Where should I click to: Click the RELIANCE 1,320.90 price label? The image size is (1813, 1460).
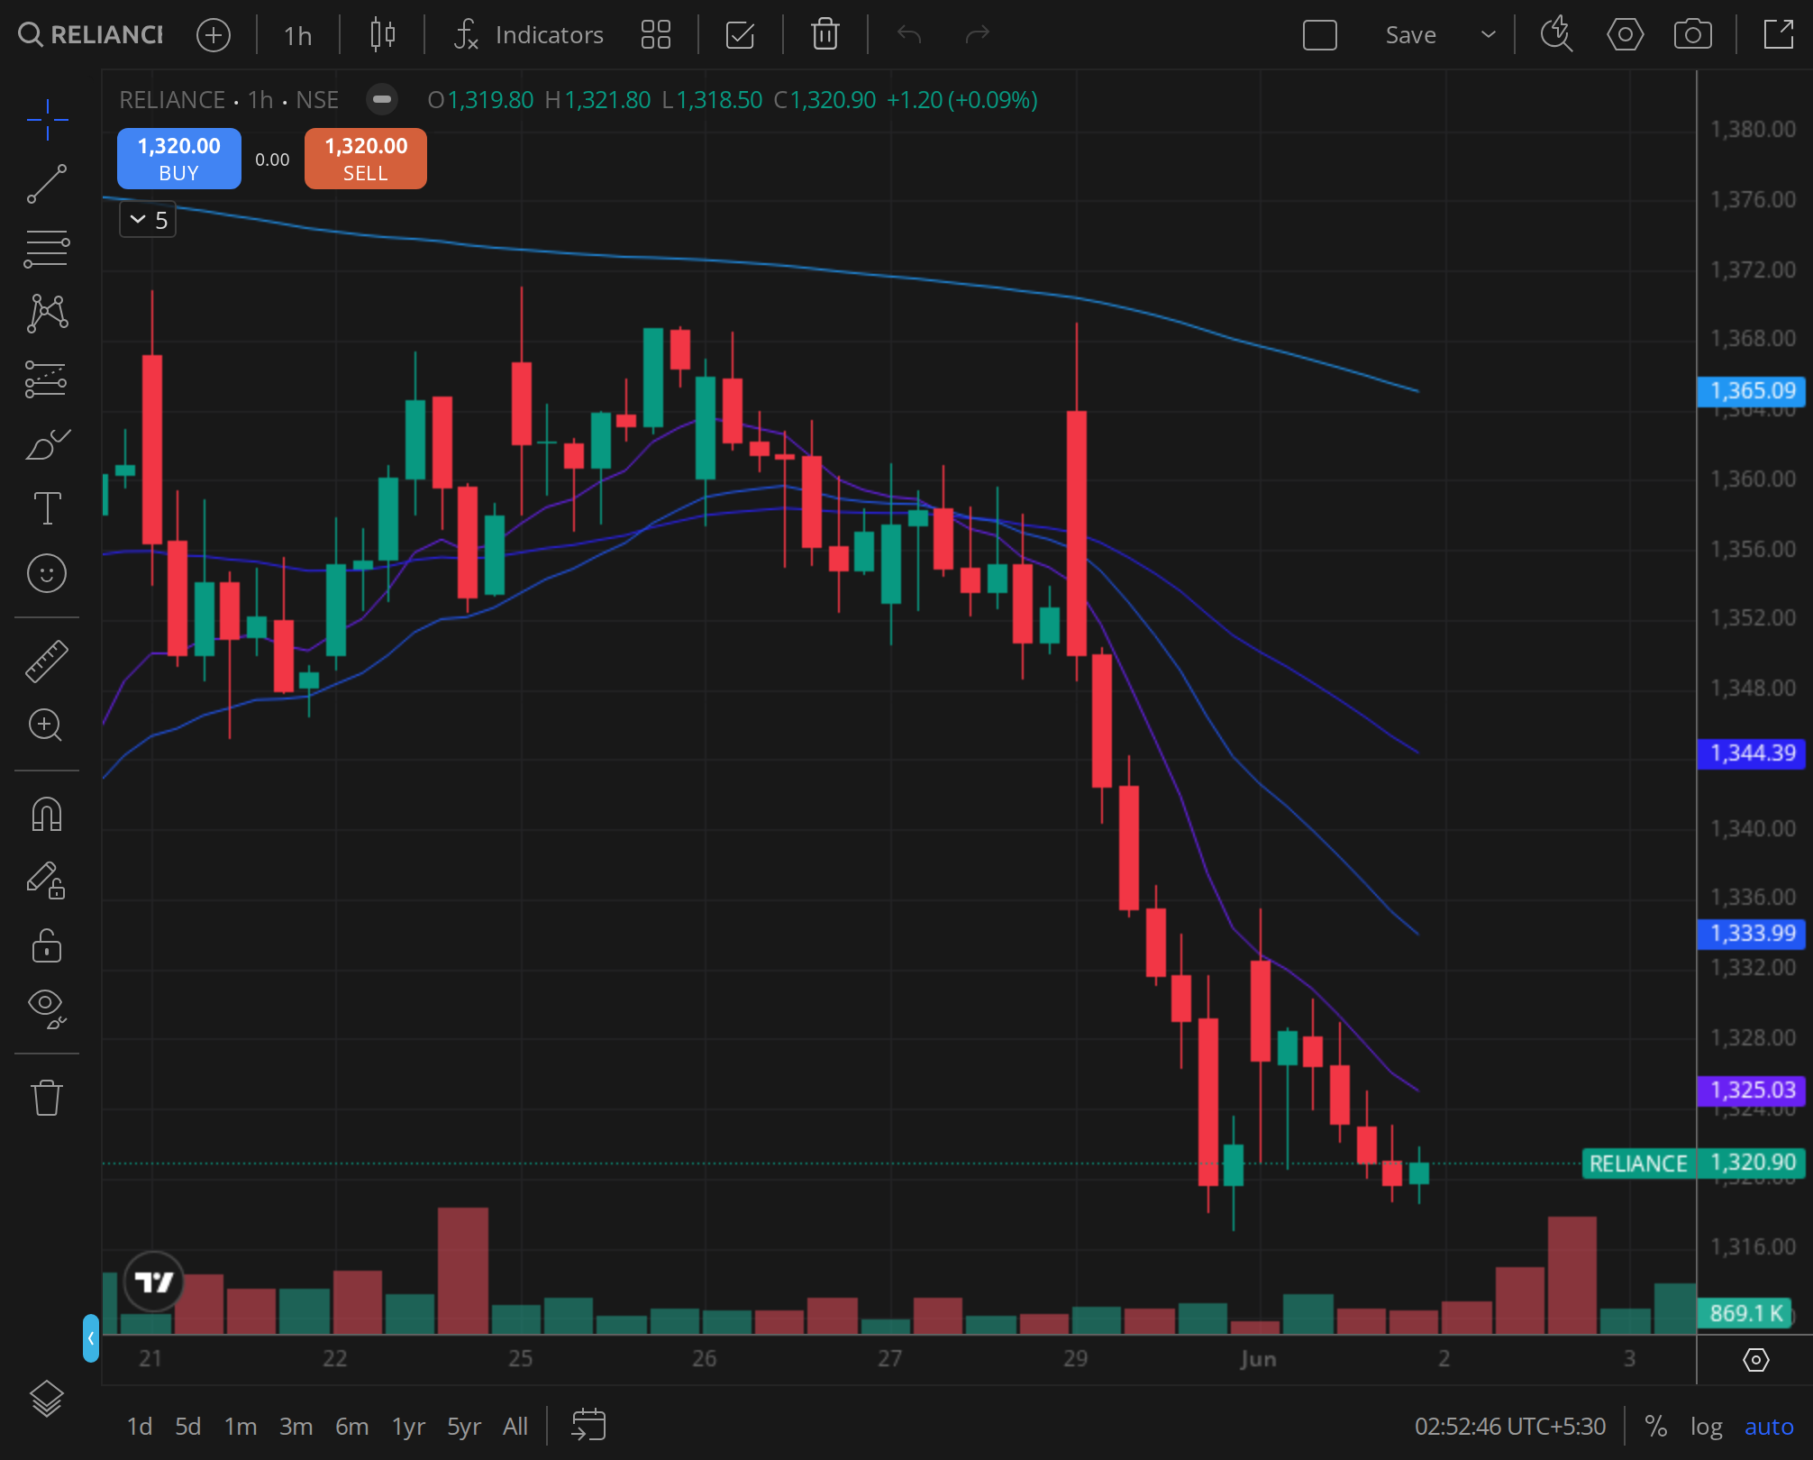point(1694,1163)
